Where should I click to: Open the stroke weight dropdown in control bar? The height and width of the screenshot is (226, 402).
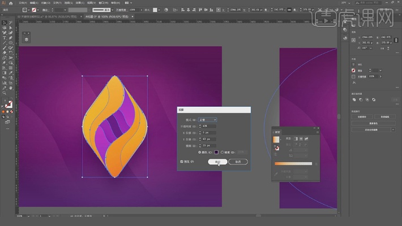[65, 10]
